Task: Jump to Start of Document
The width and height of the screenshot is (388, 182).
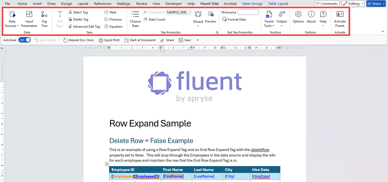Action: pyautogui.click(x=140, y=40)
